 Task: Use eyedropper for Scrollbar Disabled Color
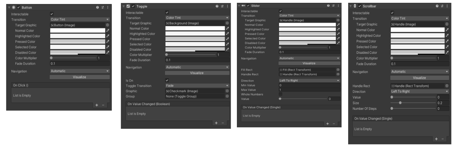click(447, 52)
